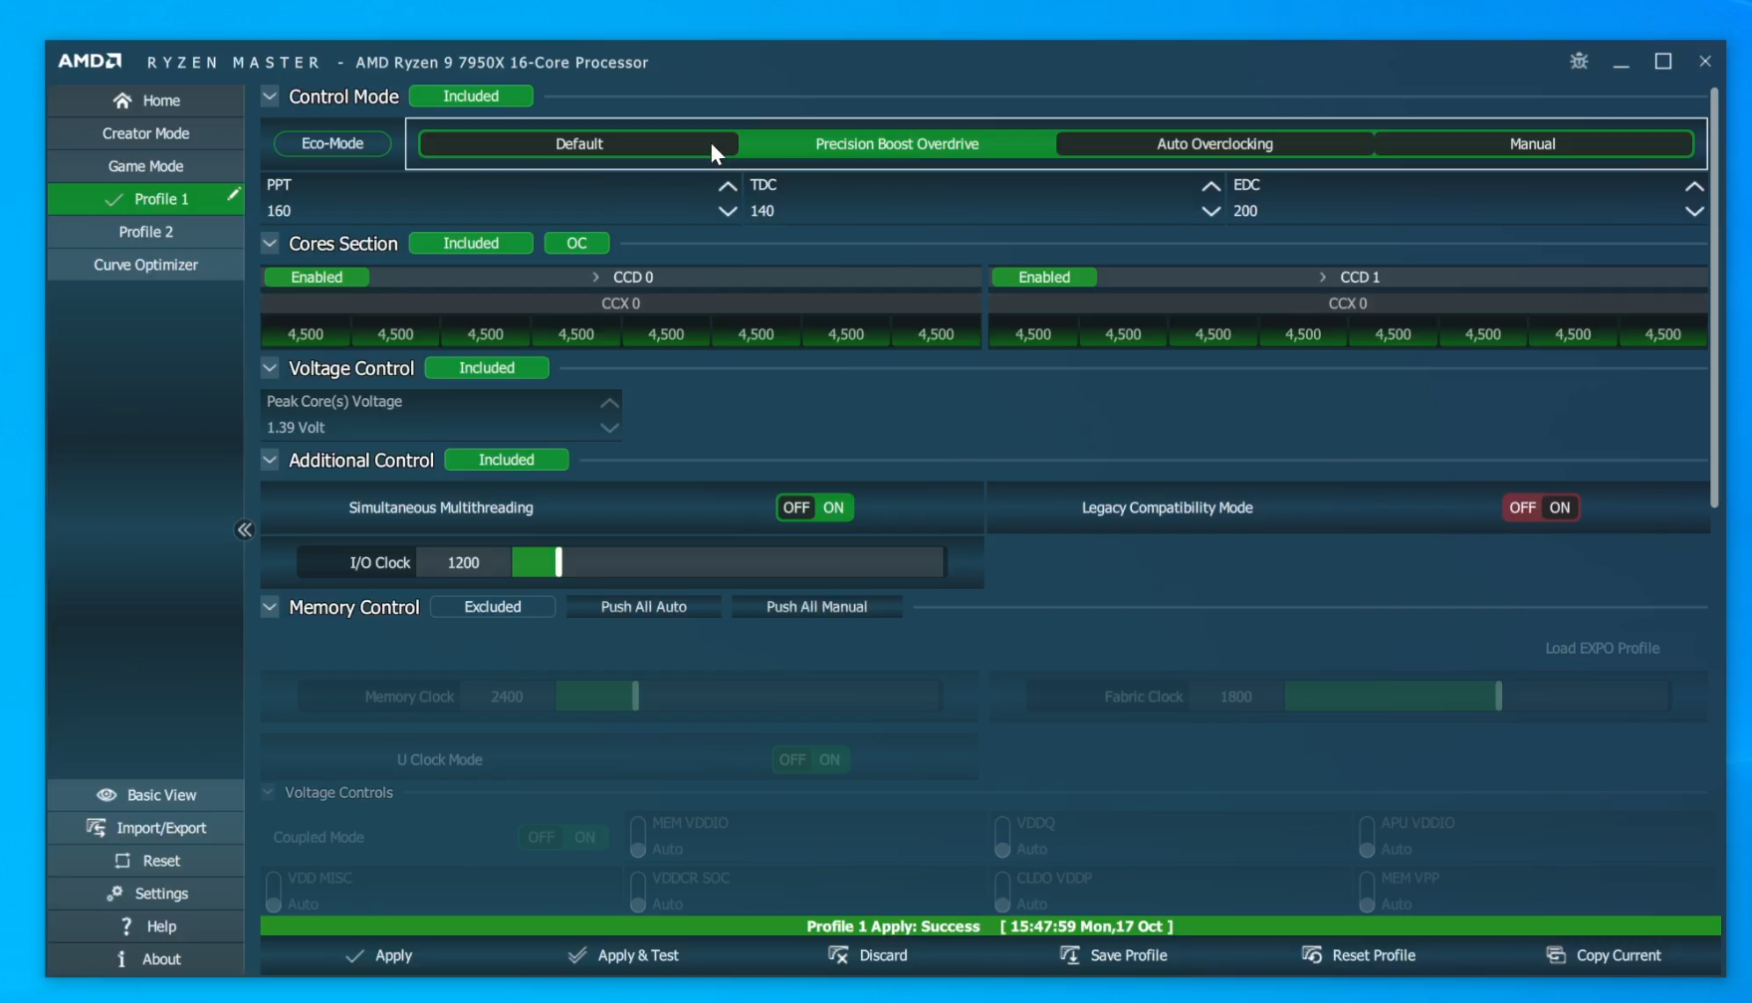
Task: Toggle Voltage Control Included button
Action: (x=487, y=368)
